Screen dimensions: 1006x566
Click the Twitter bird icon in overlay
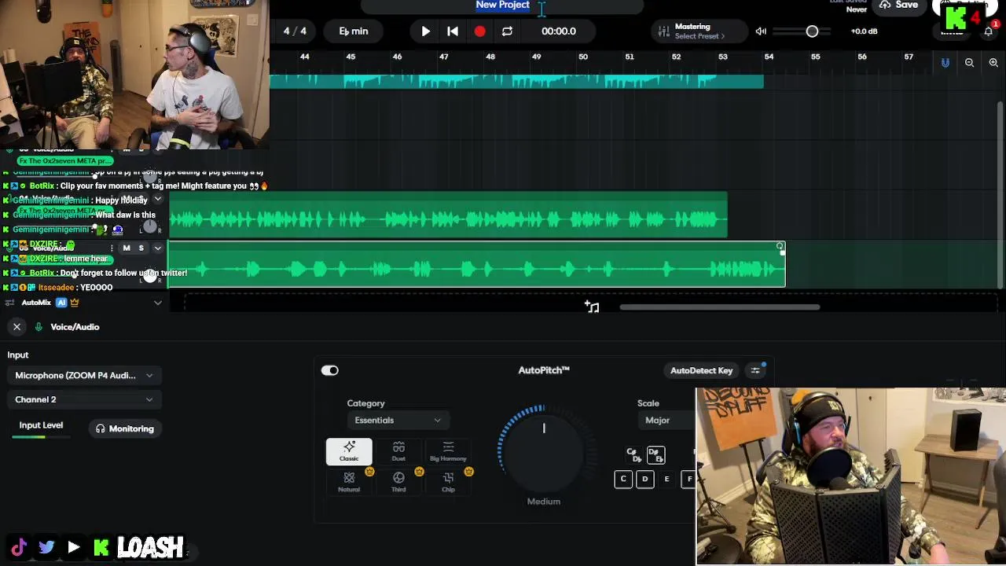46,547
